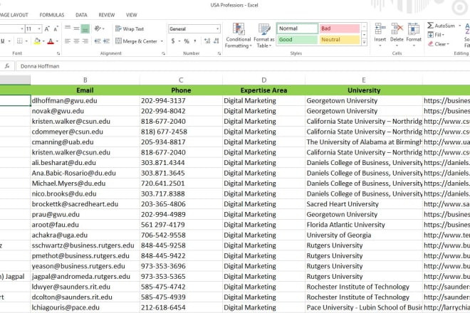The image size is (470, 313).
Task: Select column D header
Action: click(263, 80)
